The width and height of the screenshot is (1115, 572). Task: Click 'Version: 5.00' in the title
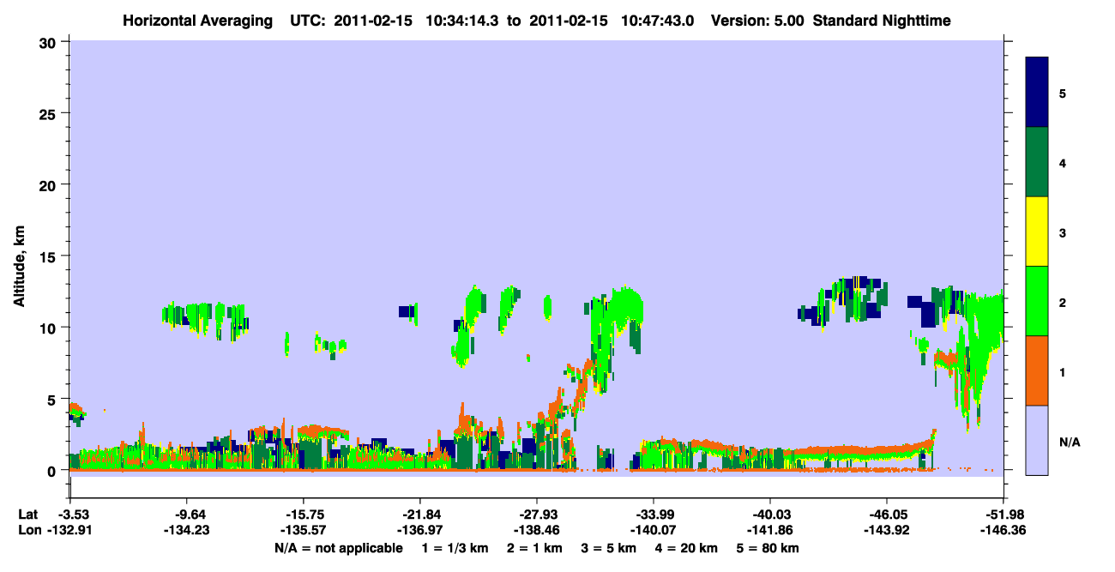[757, 21]
